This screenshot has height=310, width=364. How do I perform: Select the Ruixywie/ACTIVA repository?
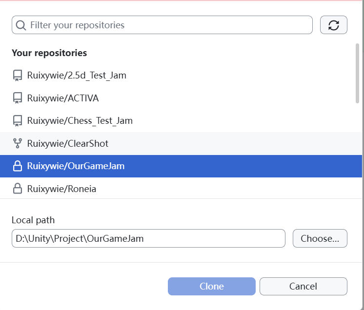[63, 98]
